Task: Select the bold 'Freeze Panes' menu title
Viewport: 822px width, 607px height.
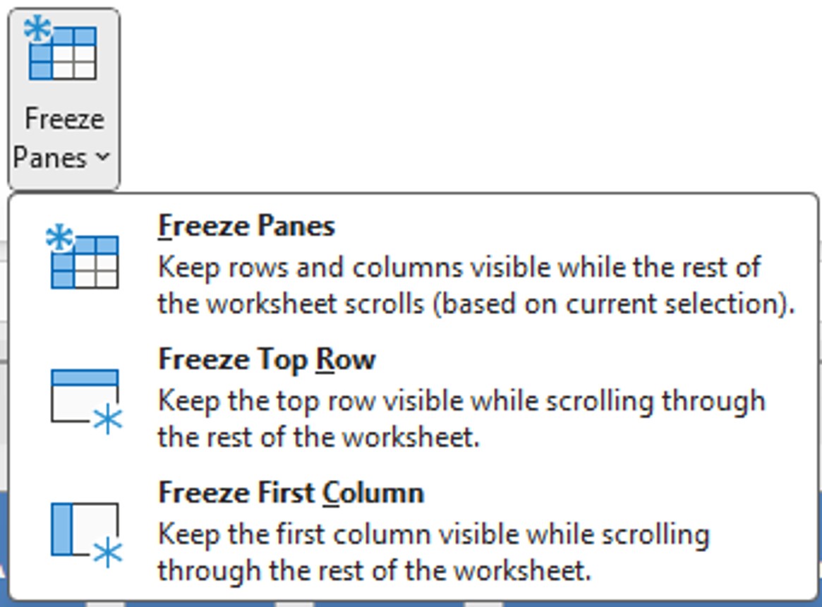Action: [246, 226]
